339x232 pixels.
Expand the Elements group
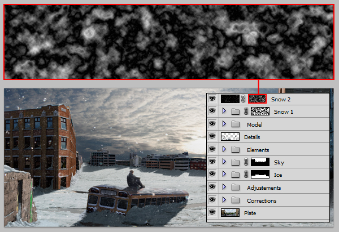(x=224, y=149)
